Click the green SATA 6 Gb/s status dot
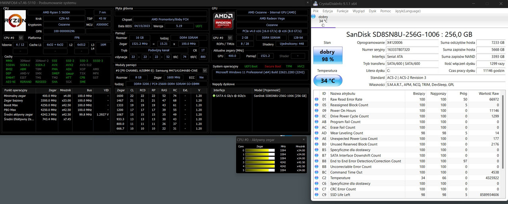The width and height of the screenshot is (508, 204). point(214,96)
